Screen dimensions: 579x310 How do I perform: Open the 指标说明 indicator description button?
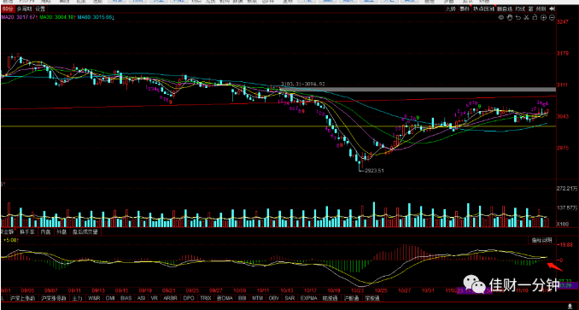click(x=541, y=240)
